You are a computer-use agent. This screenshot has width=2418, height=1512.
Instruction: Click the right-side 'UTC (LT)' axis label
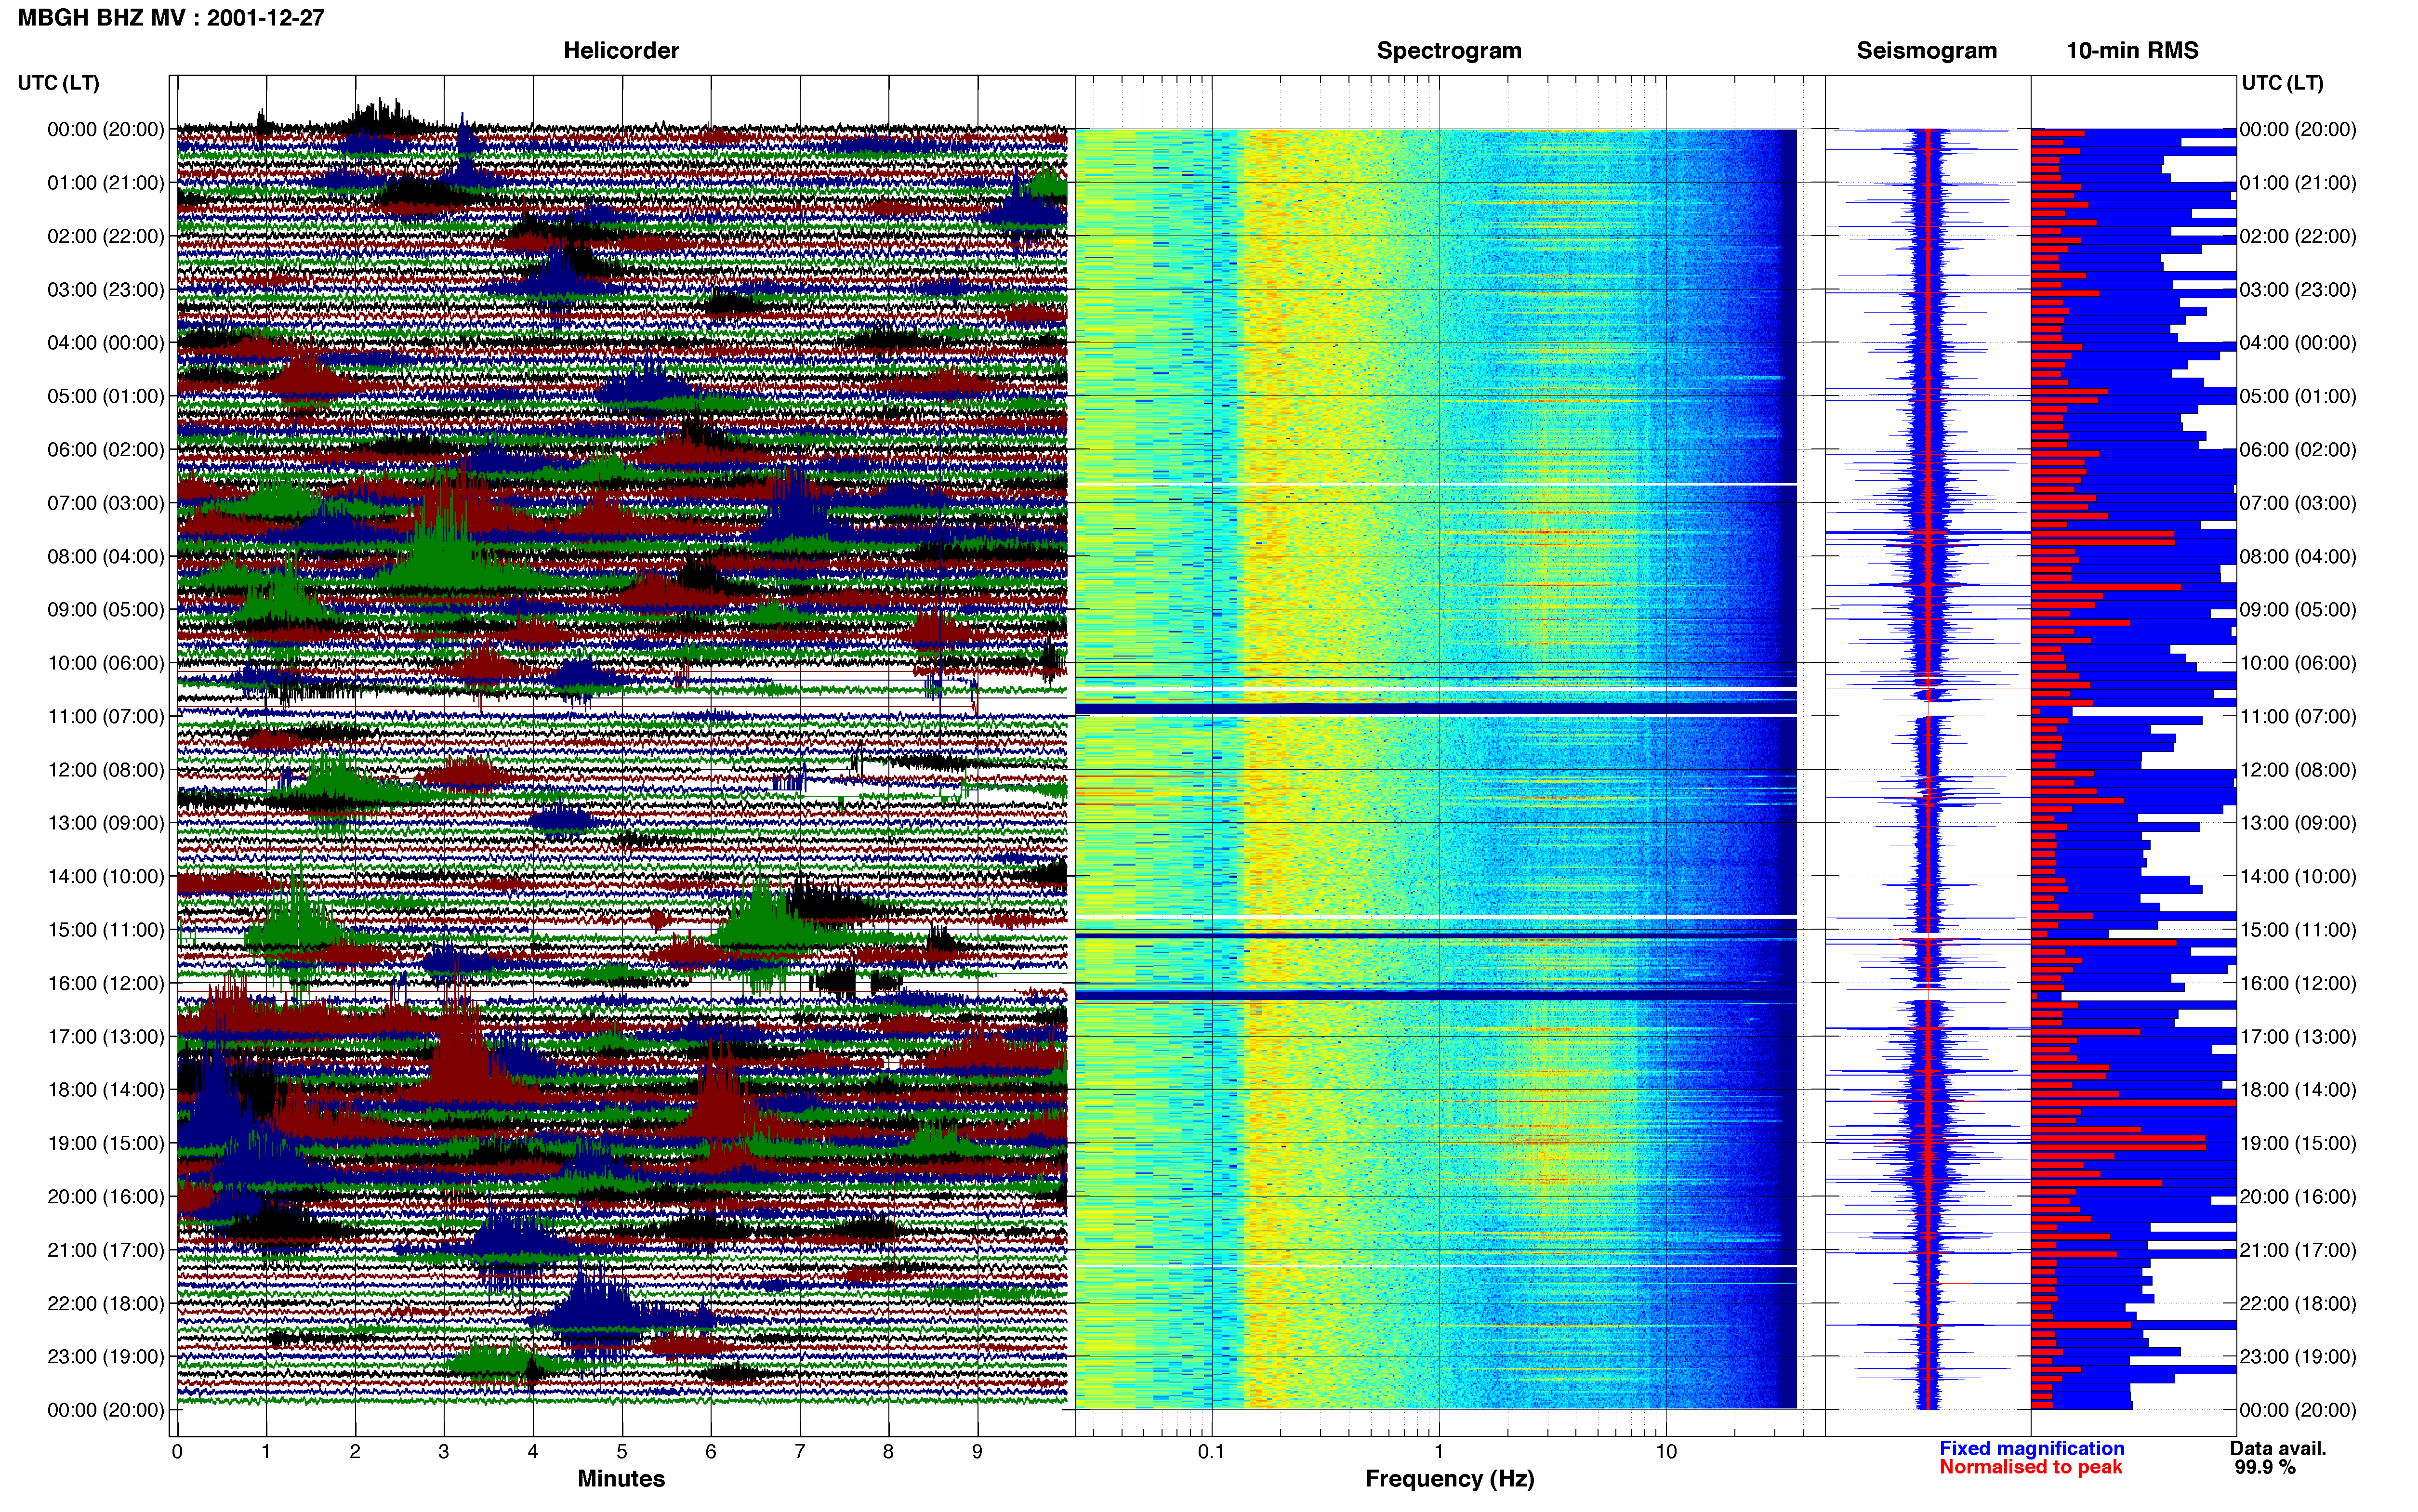2282,83
